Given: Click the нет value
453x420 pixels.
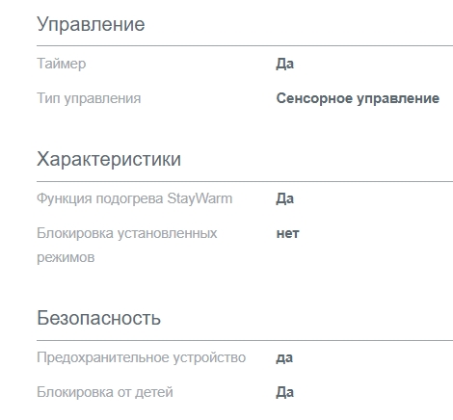Looking at the screenshot, I should point(288,234).
